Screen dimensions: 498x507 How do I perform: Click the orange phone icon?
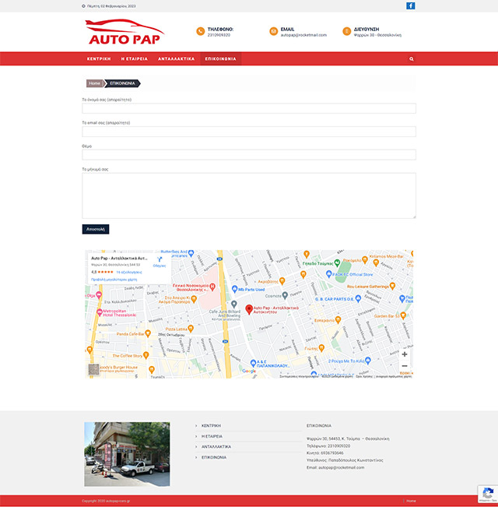201,31
